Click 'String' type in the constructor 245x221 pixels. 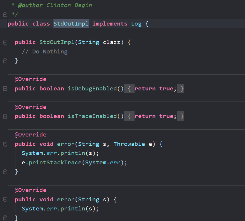(x=89, y=42)
